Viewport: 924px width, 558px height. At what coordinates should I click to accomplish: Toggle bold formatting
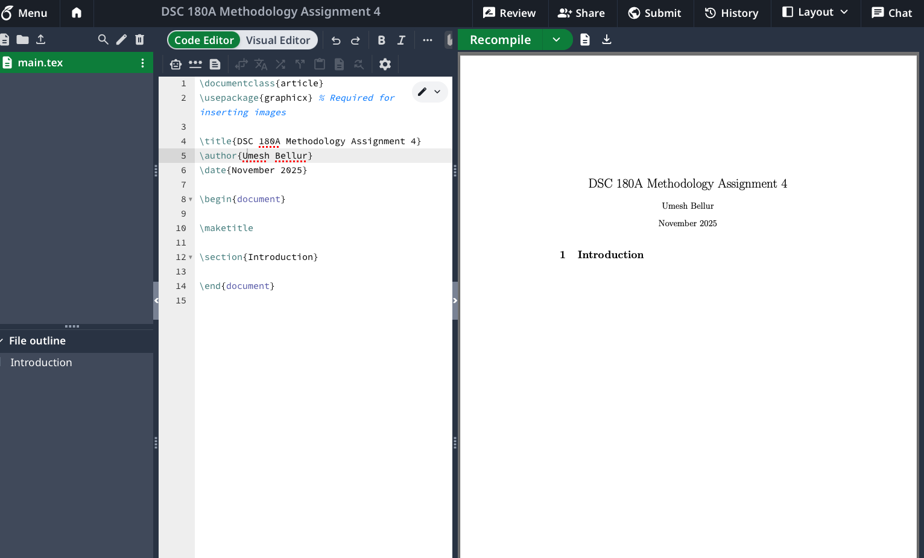(381, 40)
